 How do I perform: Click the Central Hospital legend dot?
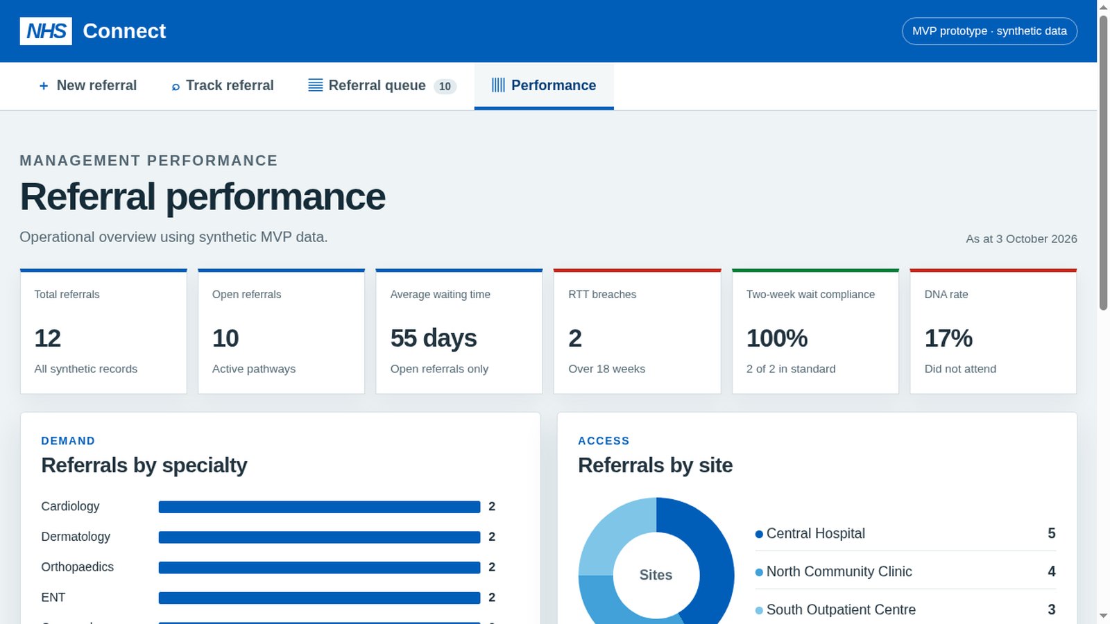point(759,534)
